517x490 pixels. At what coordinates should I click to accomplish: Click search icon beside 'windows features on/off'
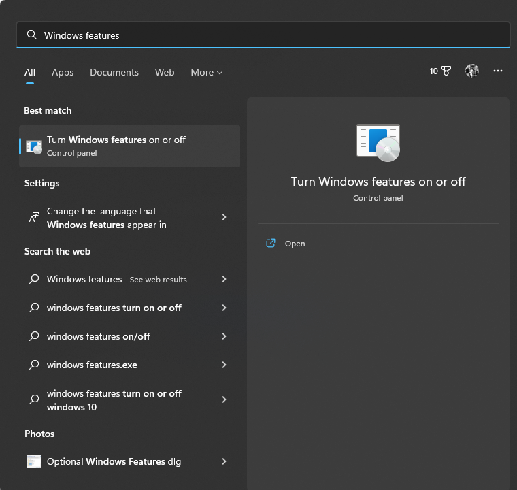pyautogui.click(x=34, y=336)
